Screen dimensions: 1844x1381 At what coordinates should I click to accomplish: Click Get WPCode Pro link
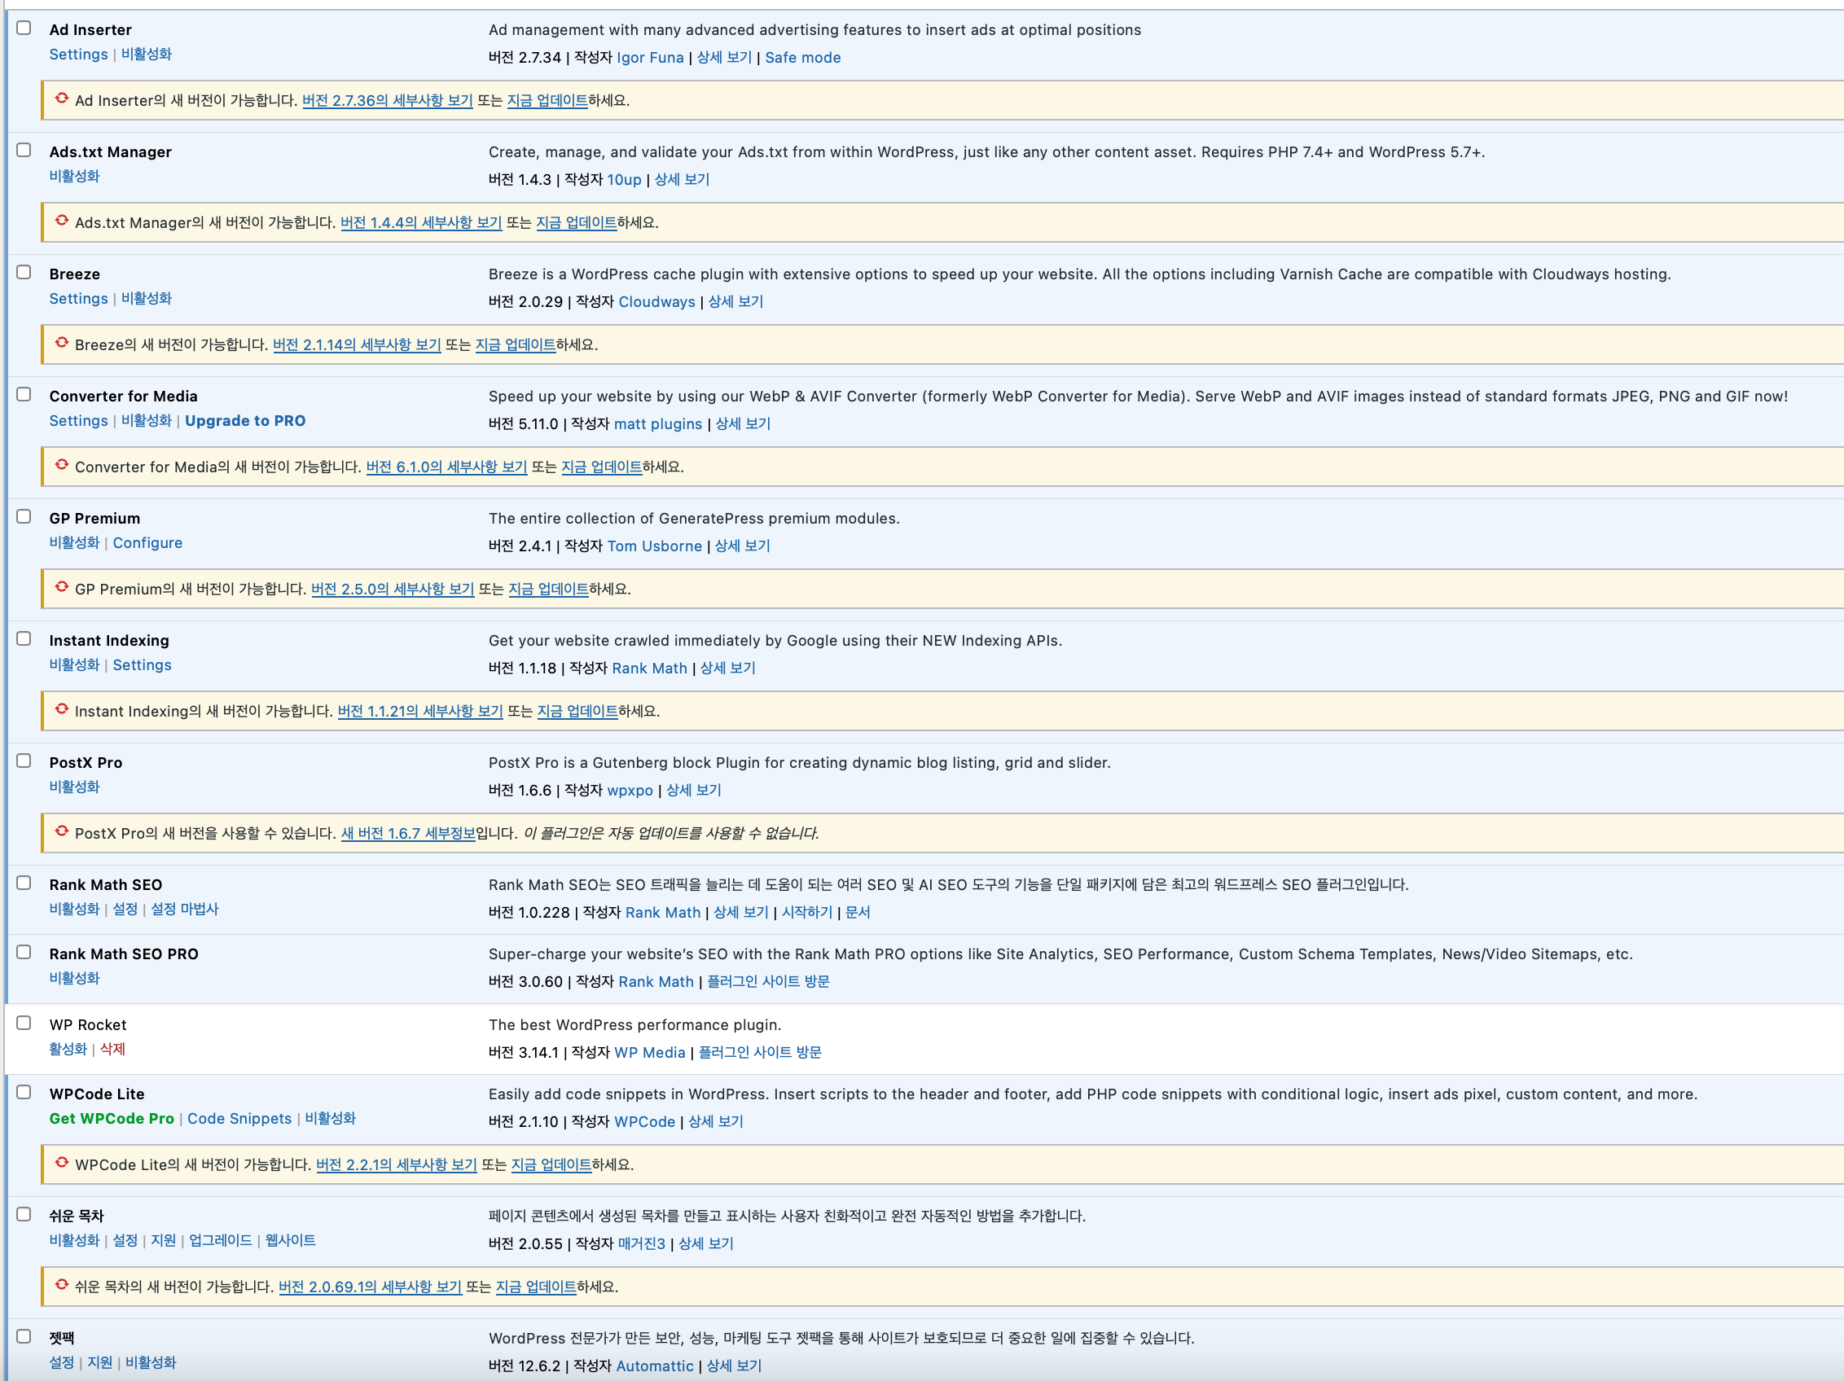112,1119
